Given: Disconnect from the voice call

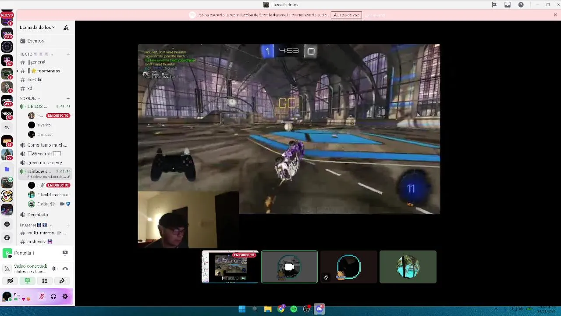Looking at the screenshot, I should (x=65, y=269).
